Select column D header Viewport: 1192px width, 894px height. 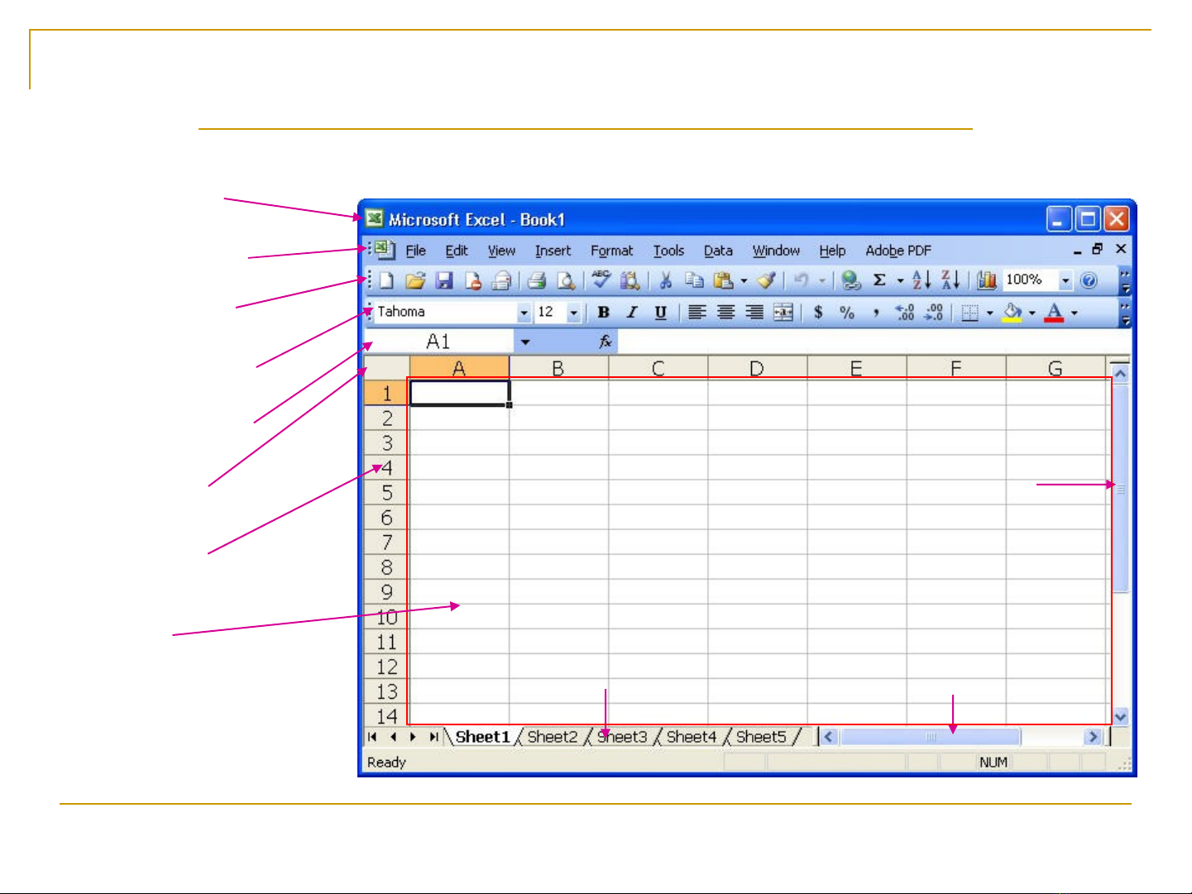(x=757, y=368)
